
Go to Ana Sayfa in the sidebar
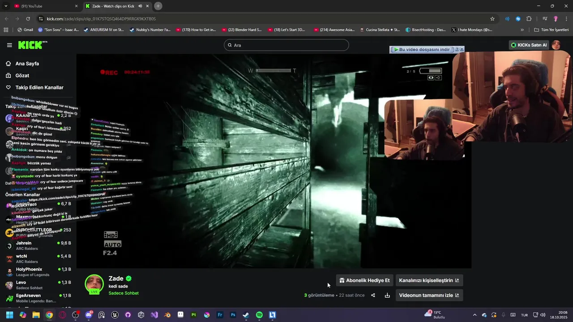(x=27, y=64)
